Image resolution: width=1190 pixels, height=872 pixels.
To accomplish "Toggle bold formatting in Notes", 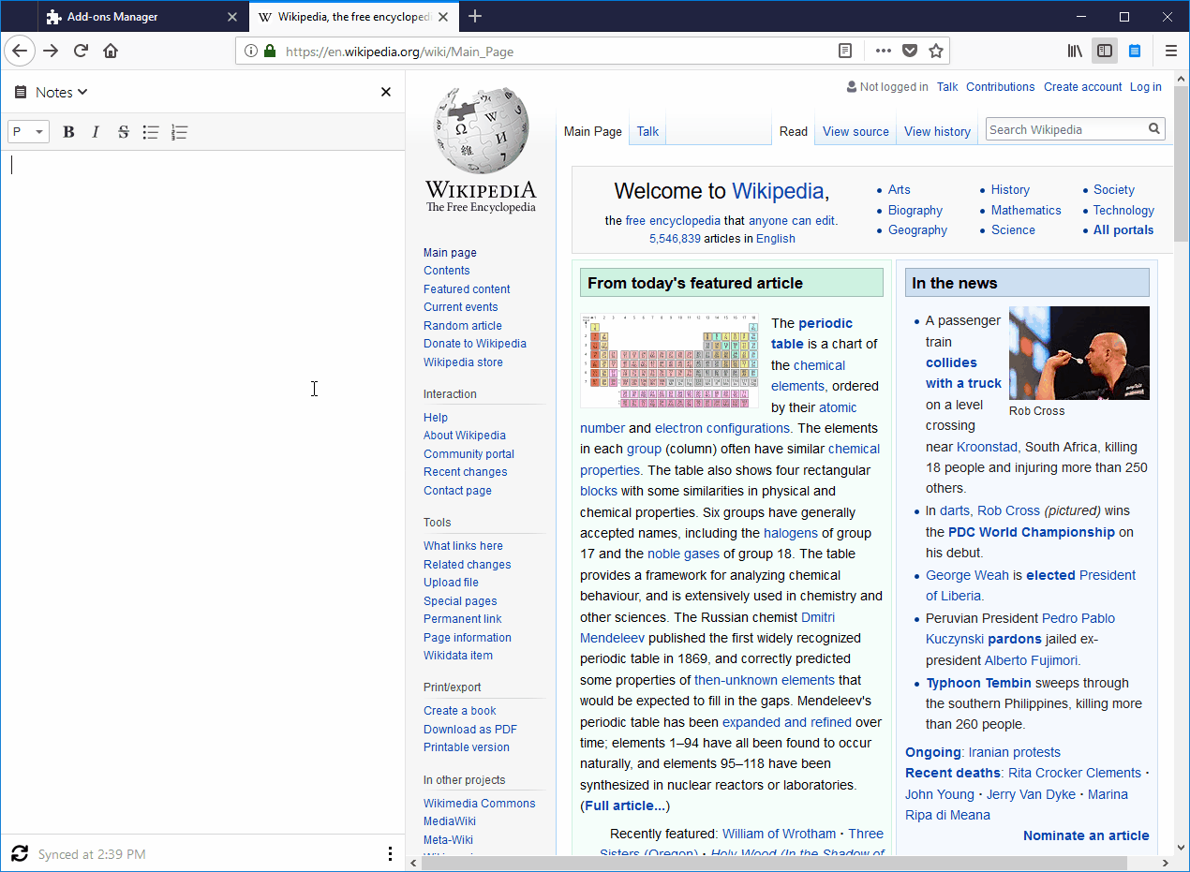I will click(x=68, y=132).
